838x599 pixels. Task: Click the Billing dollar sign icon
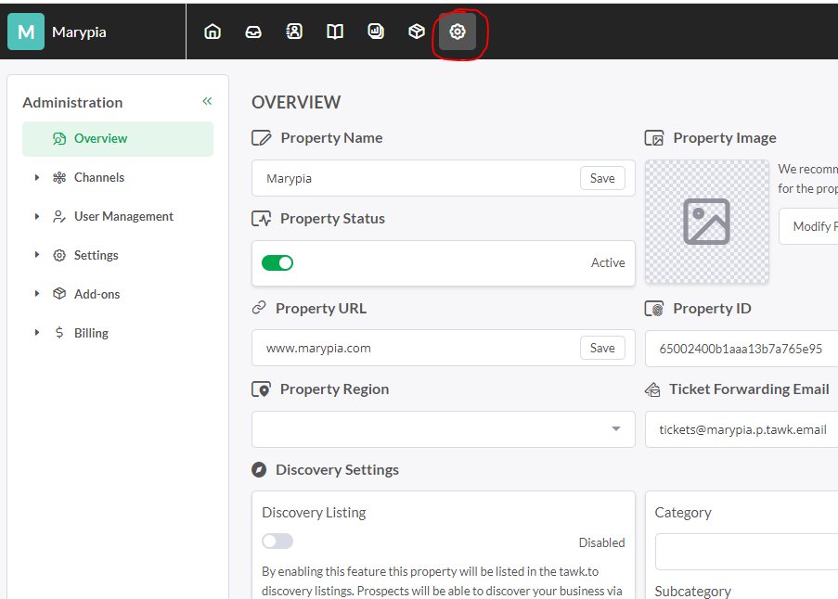pos(59,333)
